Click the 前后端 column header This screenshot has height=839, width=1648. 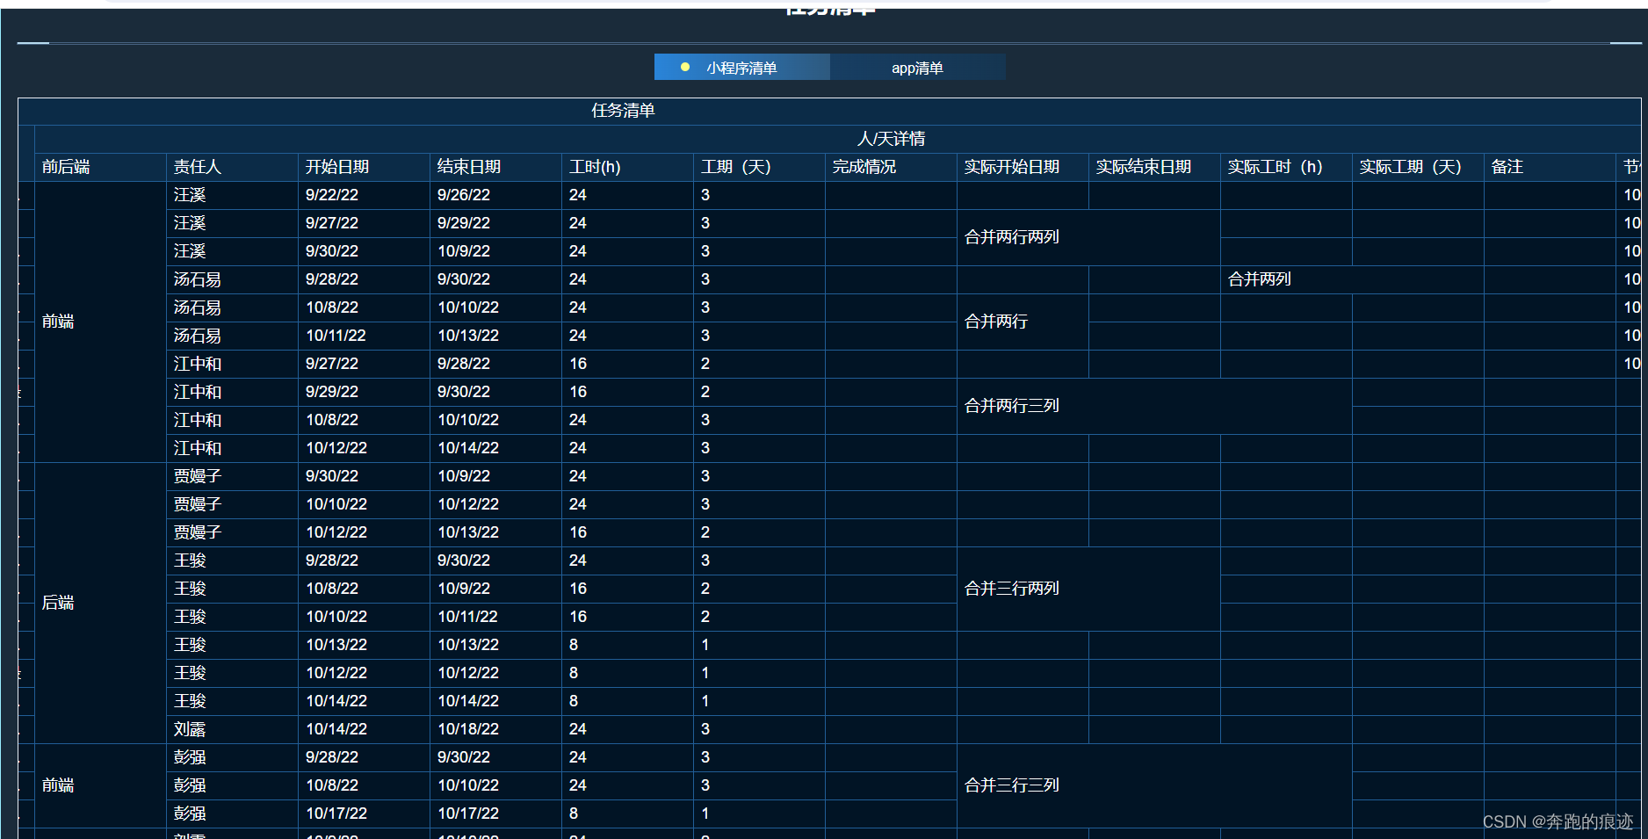pos(66,167)
